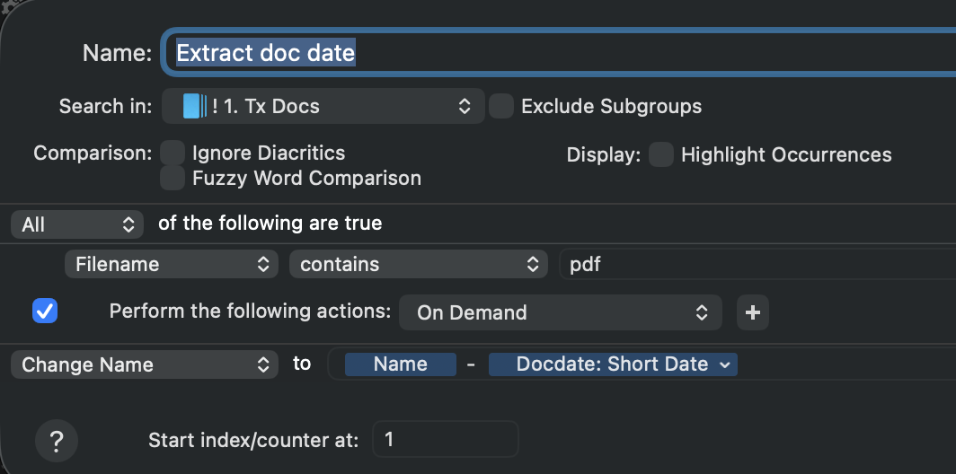This screenshot has width=956, height=474.
Task: Select the Name token in rename field
Action: [400, 364]
